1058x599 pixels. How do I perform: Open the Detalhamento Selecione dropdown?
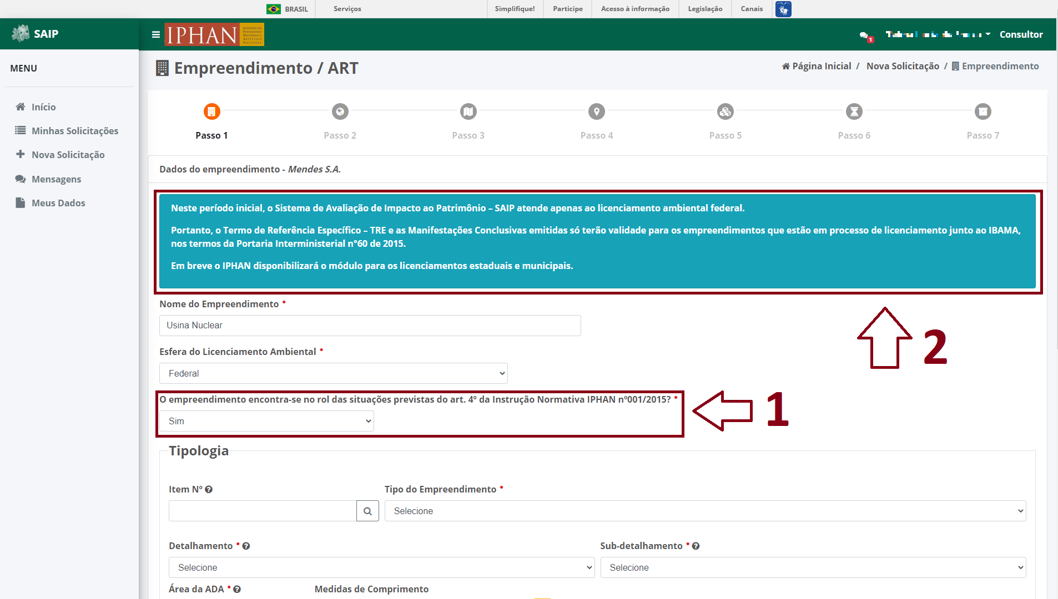pos(382,567)
